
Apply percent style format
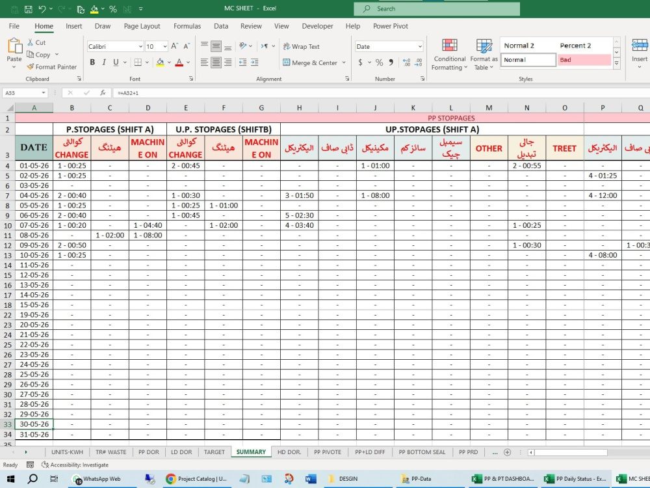[380, 62]
